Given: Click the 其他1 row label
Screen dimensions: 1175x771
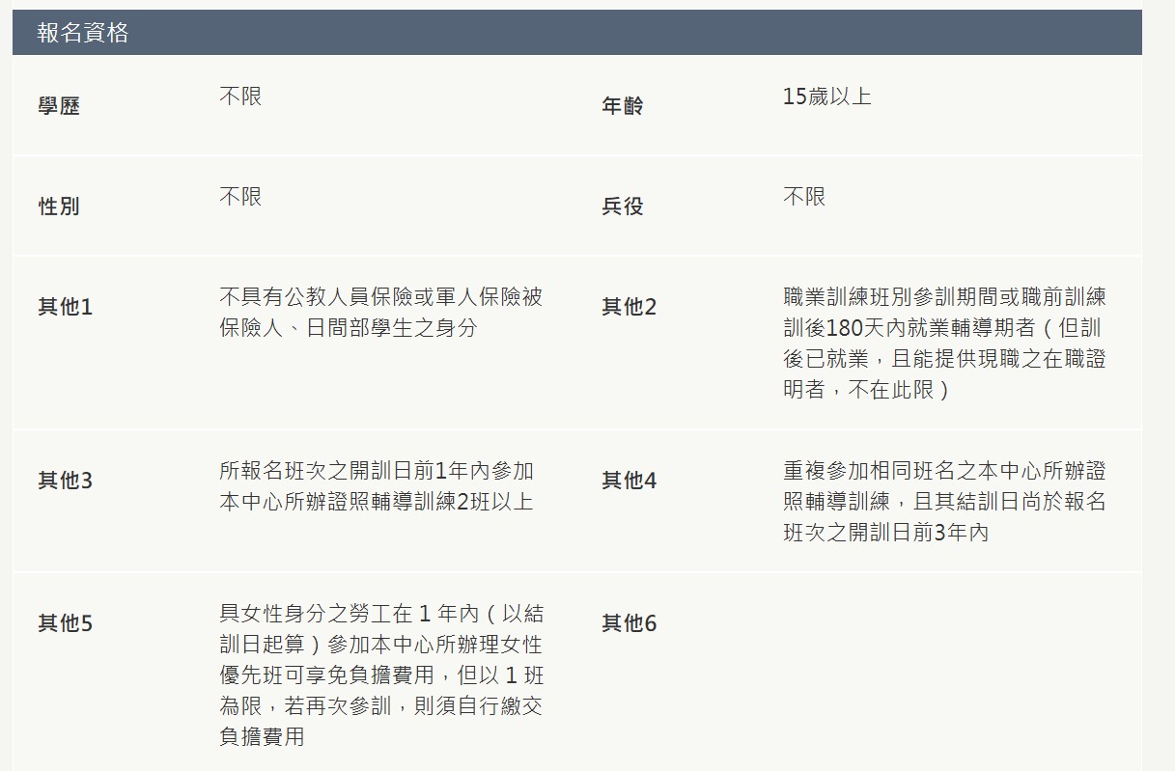Looking at the screenshot, I should point(65,307).
